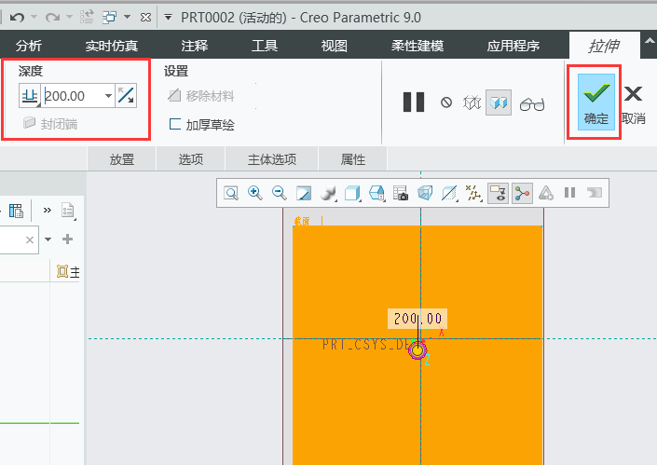Flip extrude depth direction icon
This screenshot has height=465, width=657.
click(x=126, y=95)
